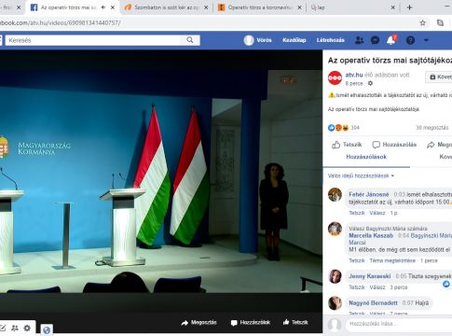Mute the audio on the Facebook tab

[103, 7]
